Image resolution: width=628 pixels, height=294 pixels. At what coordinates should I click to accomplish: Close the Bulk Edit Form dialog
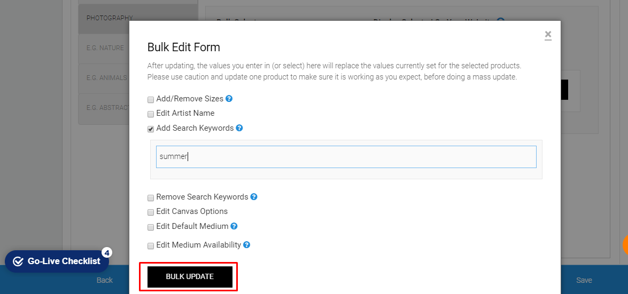click(548, 35)
